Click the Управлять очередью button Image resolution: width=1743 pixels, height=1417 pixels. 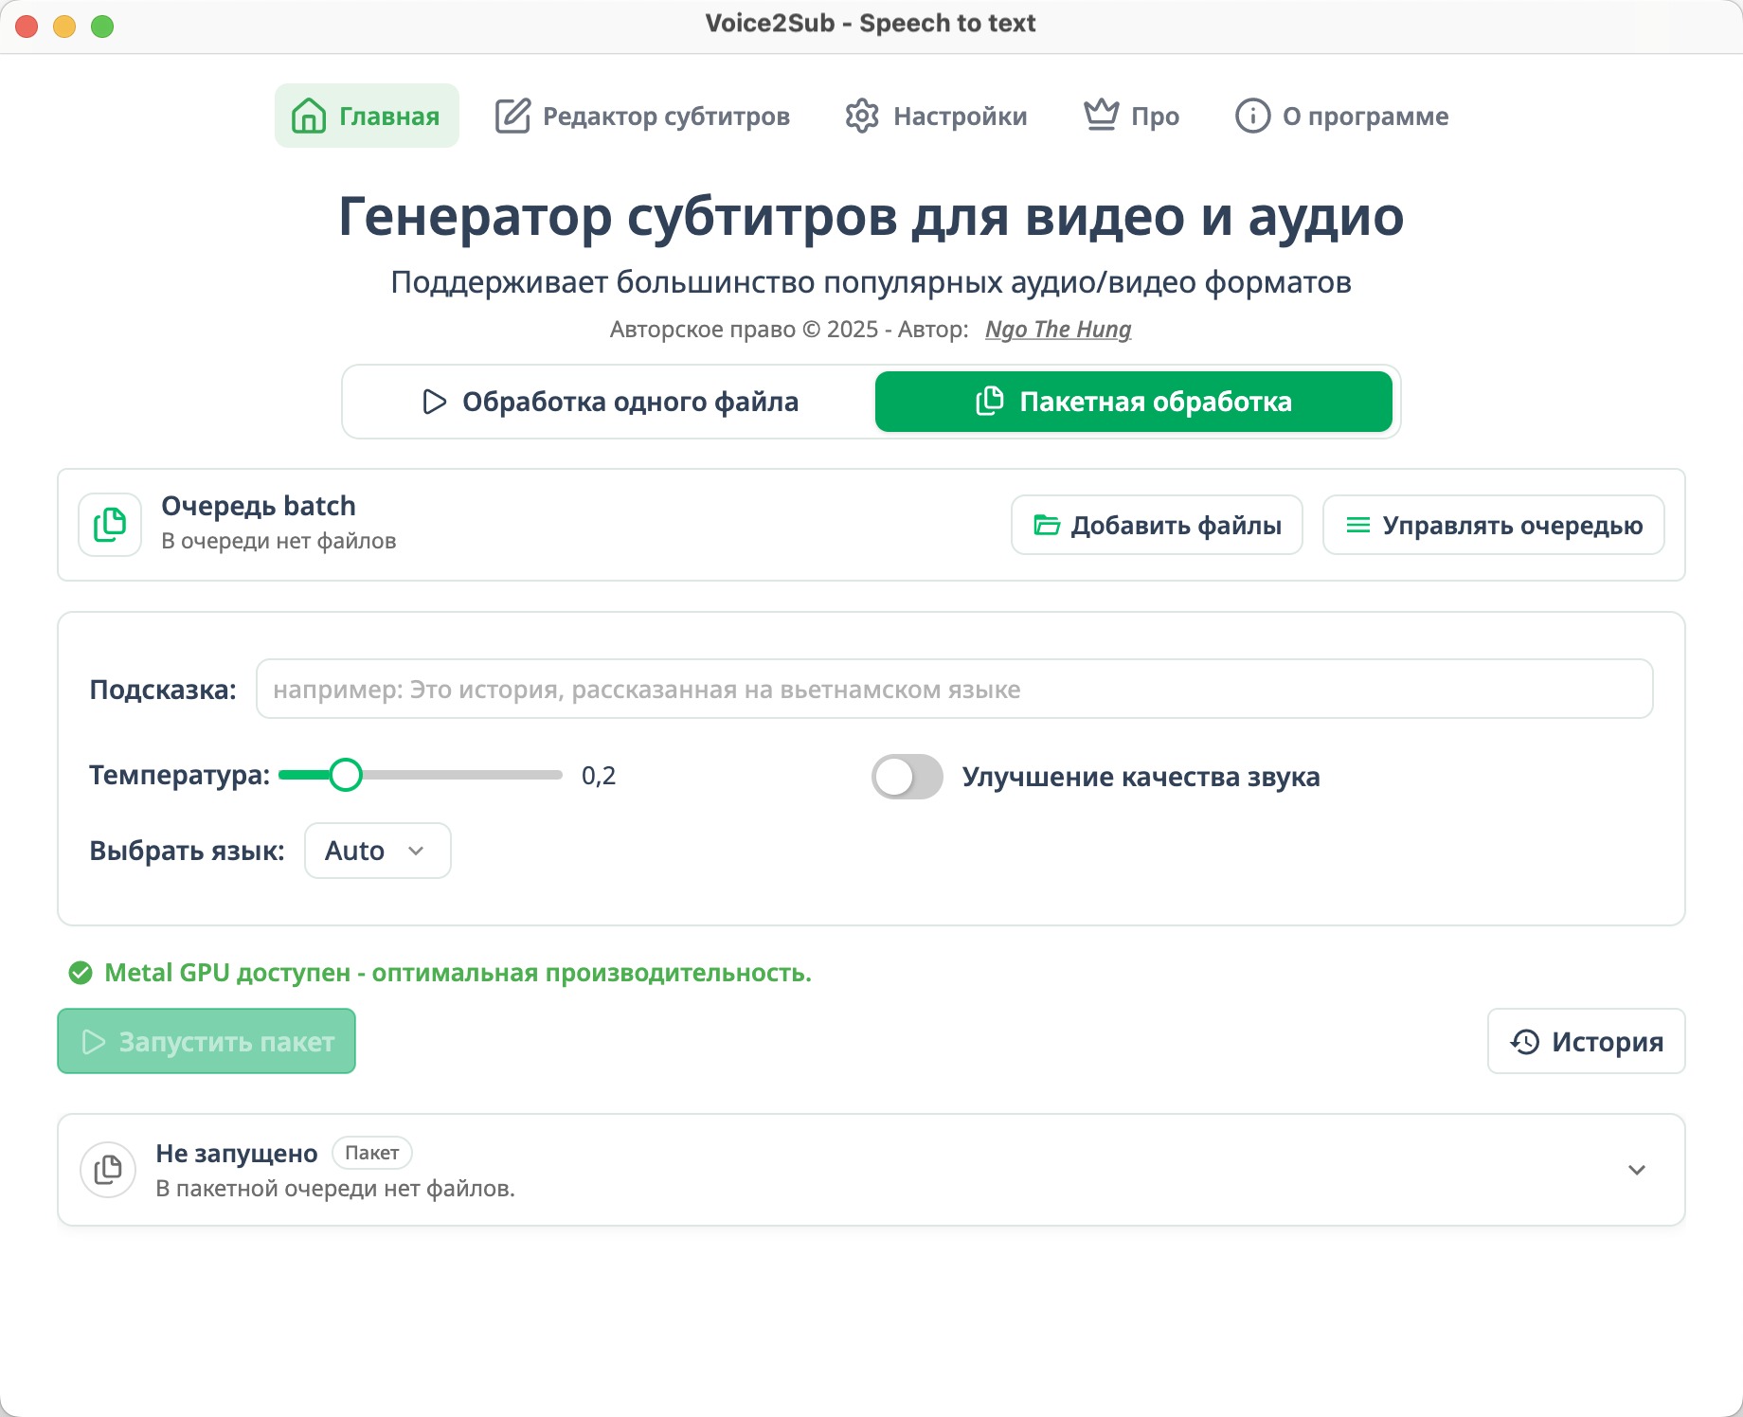click(x=1494, y=525)
